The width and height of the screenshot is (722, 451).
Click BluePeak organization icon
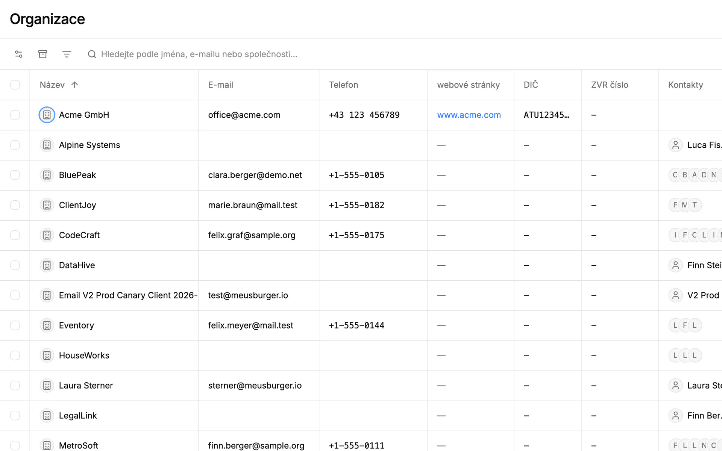(x=47, y=175)
